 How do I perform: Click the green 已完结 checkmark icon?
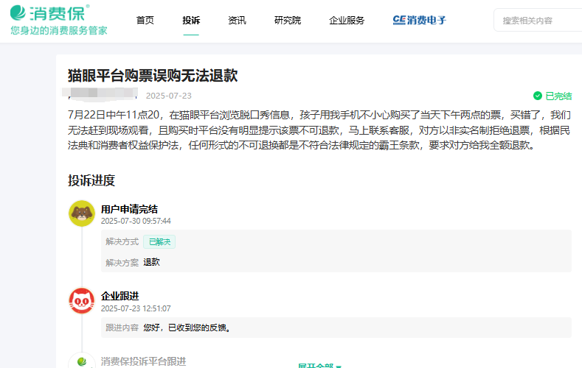pyautogui.click(x=538, y=96)
